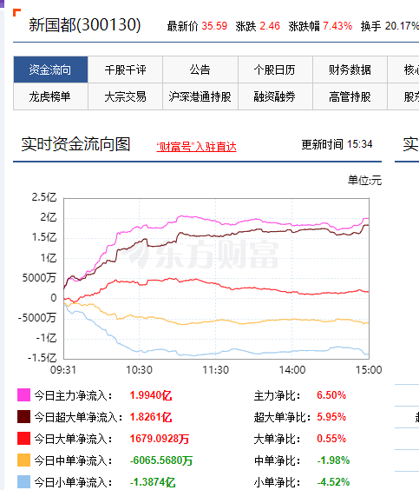Go to the 财务数据 tab
Image resolution: width=419 pixels, height=490 pixels.
point(350,70)
